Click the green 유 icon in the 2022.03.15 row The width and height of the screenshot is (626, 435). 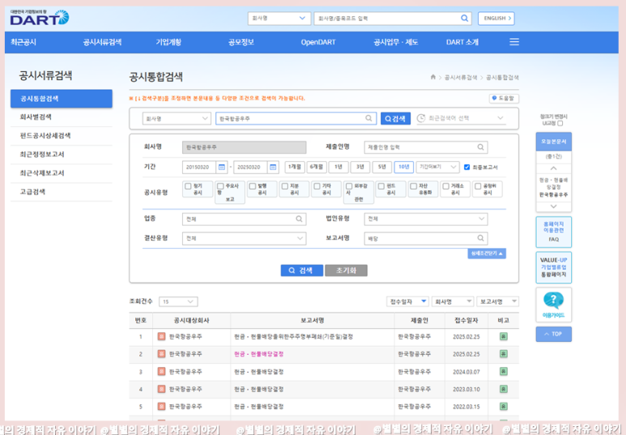pyautogui.click(x=504, y=406)
